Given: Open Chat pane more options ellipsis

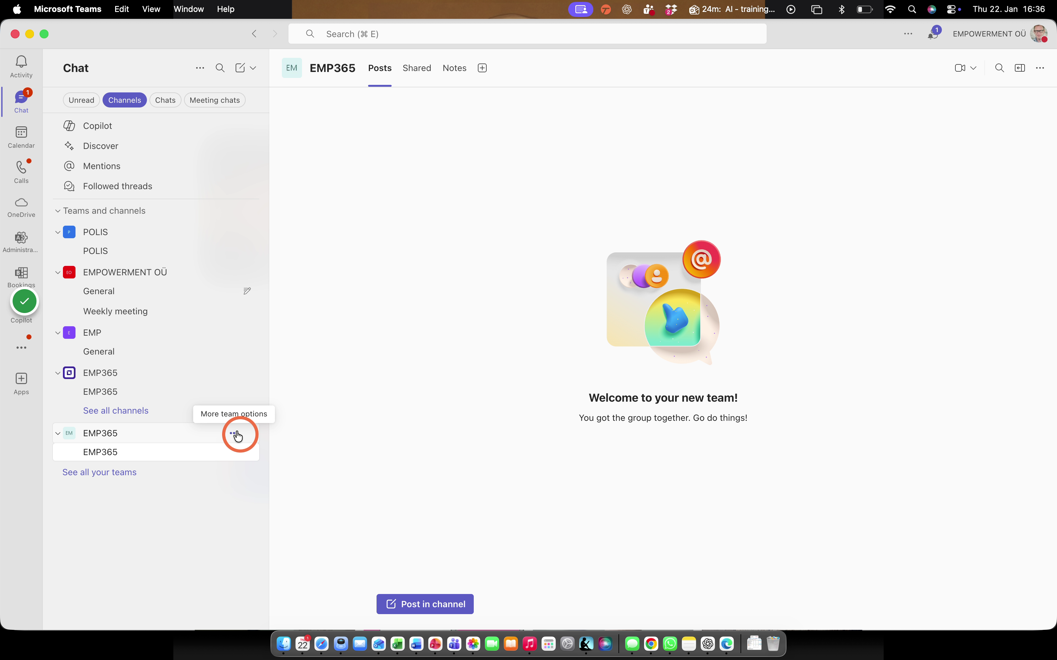Looking at the screenshot, I should tap(200, 68).
